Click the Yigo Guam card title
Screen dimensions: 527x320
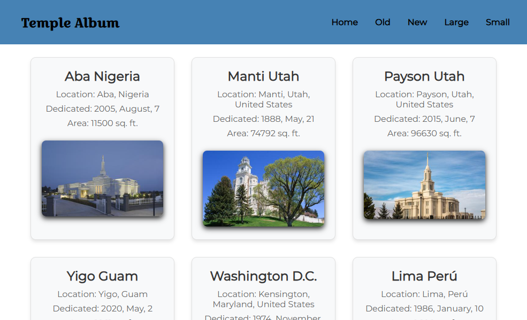102,276
